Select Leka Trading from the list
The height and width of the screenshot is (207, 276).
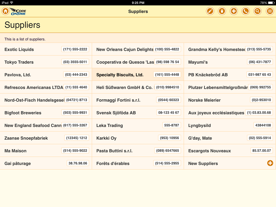coord(109,125)
